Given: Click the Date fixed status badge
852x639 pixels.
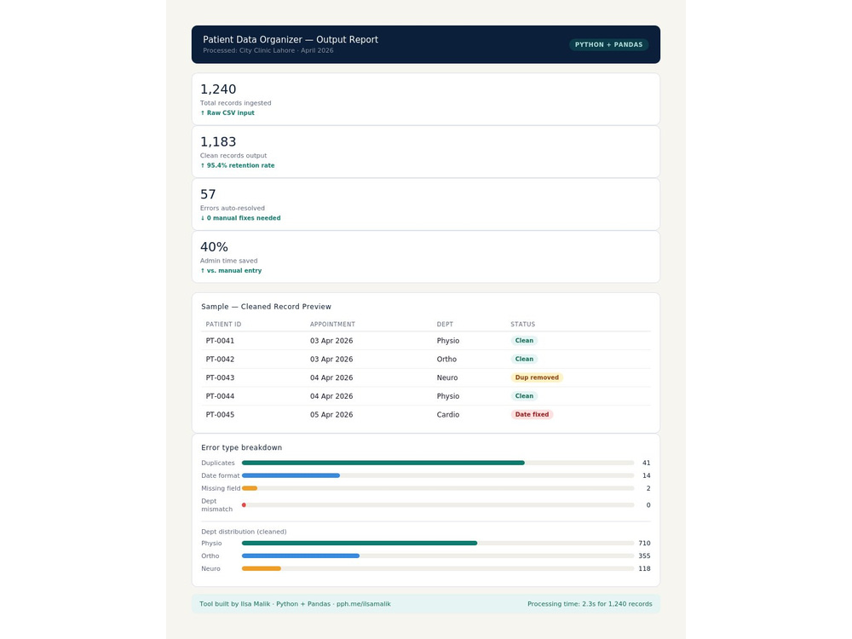Looking at the screenshot, I should (532, 415).
